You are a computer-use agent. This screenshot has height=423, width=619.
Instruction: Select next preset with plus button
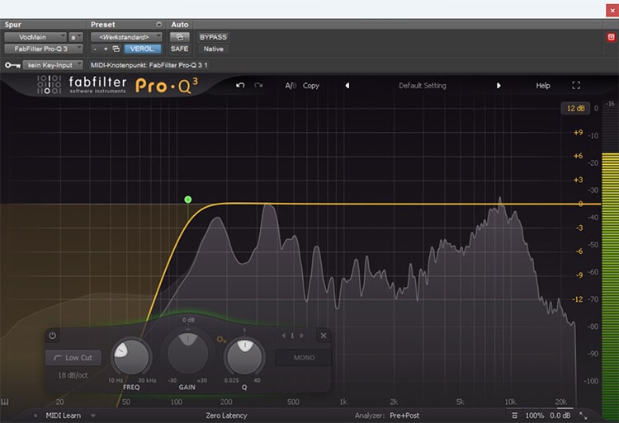pyautogui.click(x=106, y=49)
